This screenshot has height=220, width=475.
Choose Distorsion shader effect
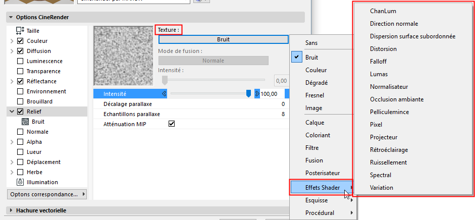click(x=383, y=49)
